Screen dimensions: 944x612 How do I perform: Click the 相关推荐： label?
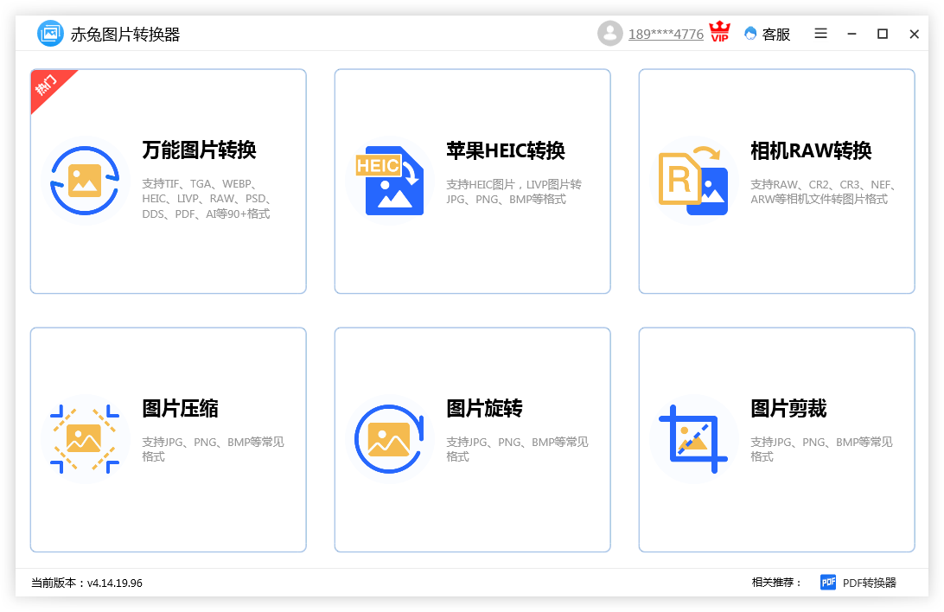click(x=776, y=583)
